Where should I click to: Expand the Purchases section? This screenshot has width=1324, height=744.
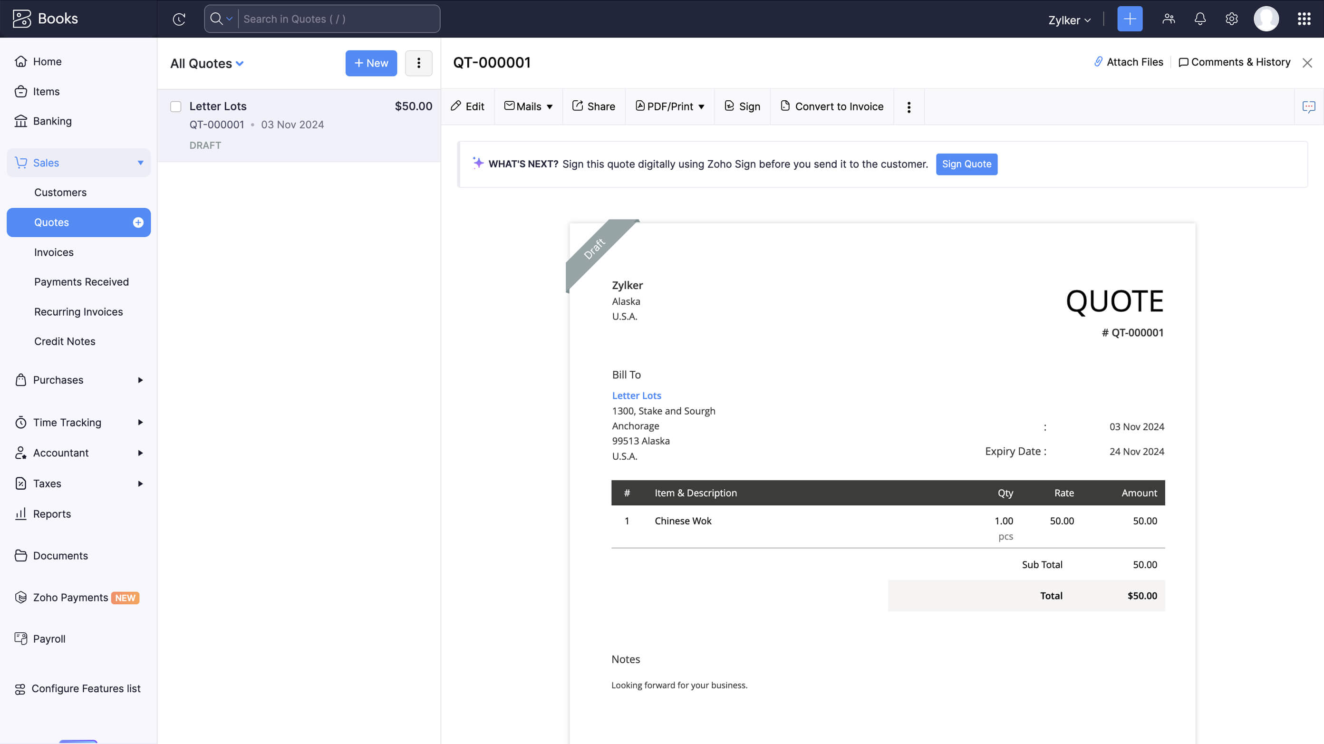point(57,380)
